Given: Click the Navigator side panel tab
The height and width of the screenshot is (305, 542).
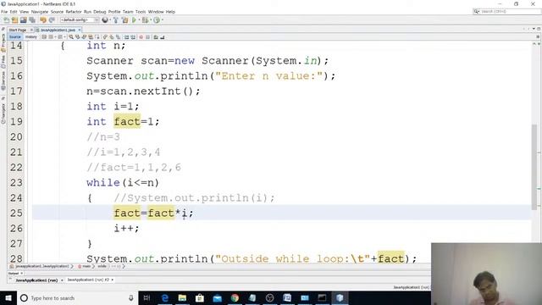Looking at the screenshot, I should coord(3,113).
